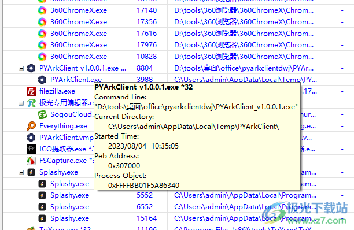
Task: Click the ICO提取器.exe black icon
Action: point(31,149)
